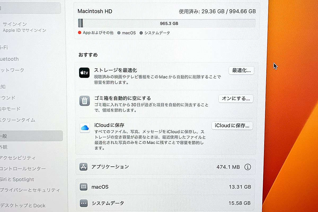
Task: Click the 965.3 GB free space label
Action: coord(169,23)
